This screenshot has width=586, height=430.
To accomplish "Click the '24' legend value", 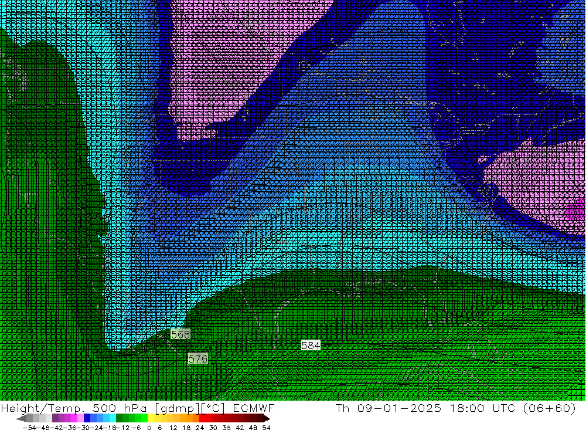I will [x=200, y=428].
